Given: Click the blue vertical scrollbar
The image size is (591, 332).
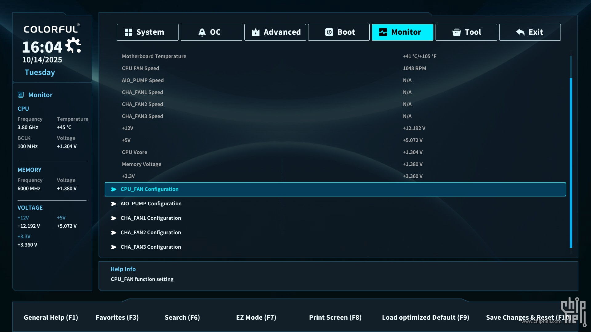Looking at the screenshot, I should point(571,163).
